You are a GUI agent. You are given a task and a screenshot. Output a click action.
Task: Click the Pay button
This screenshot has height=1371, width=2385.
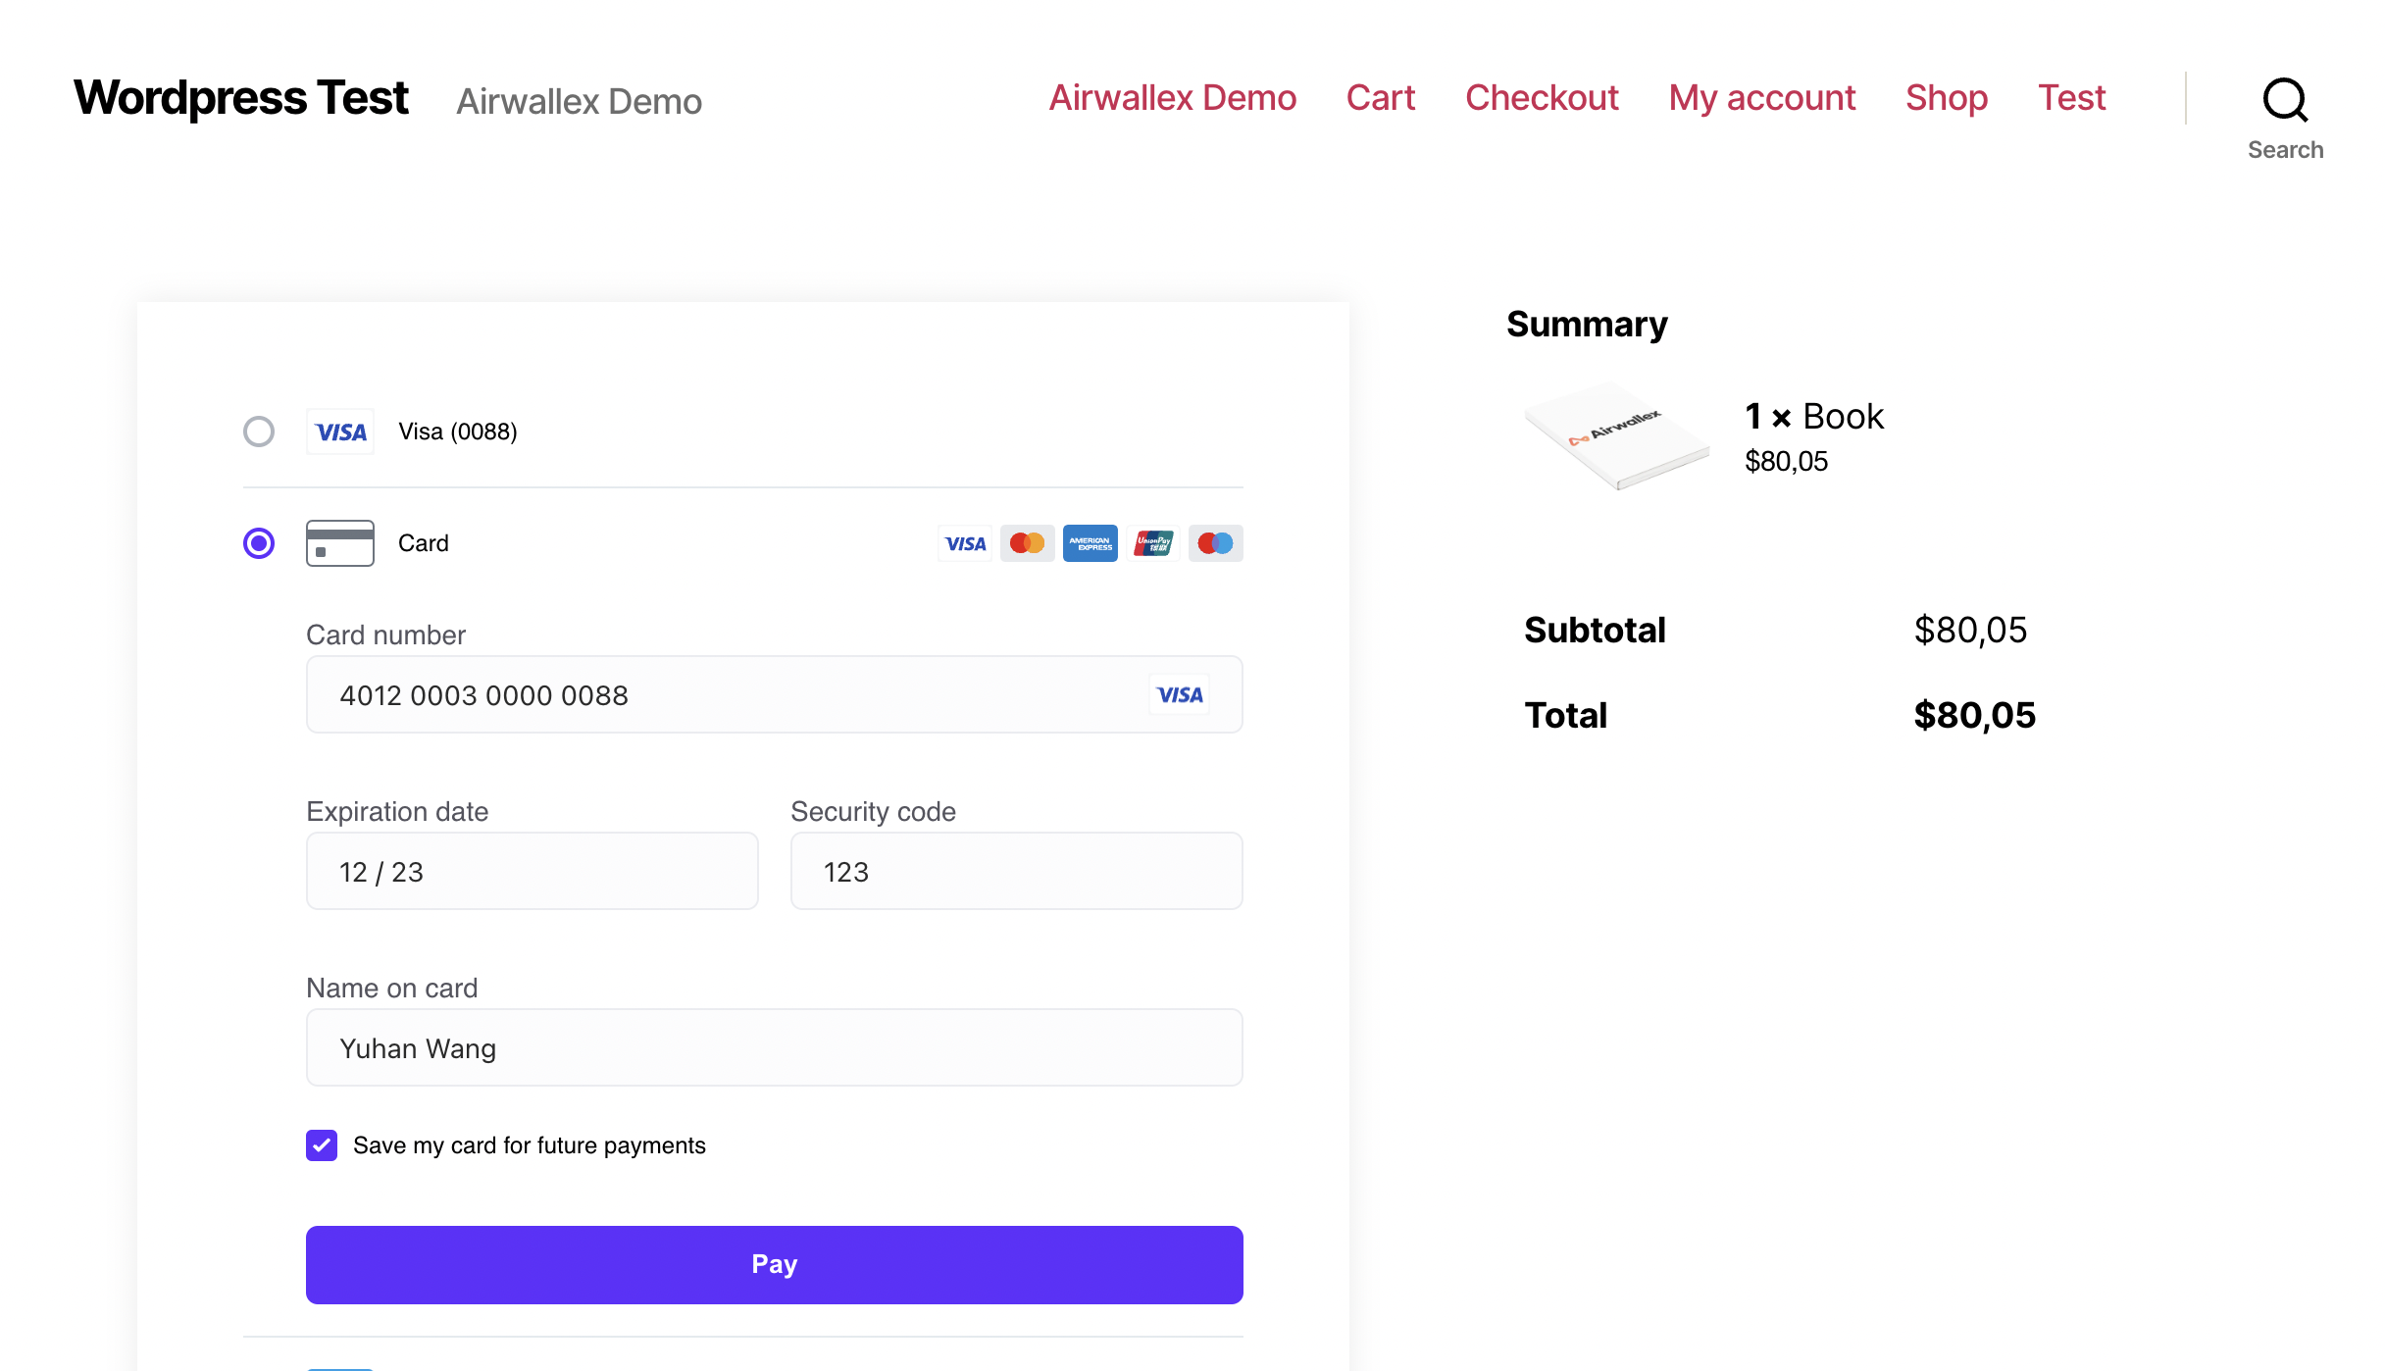tap(774, 1264)
